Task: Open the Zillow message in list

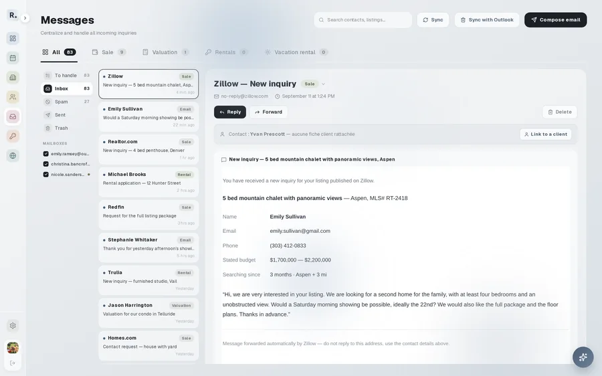Action: (x=148, y=84)
